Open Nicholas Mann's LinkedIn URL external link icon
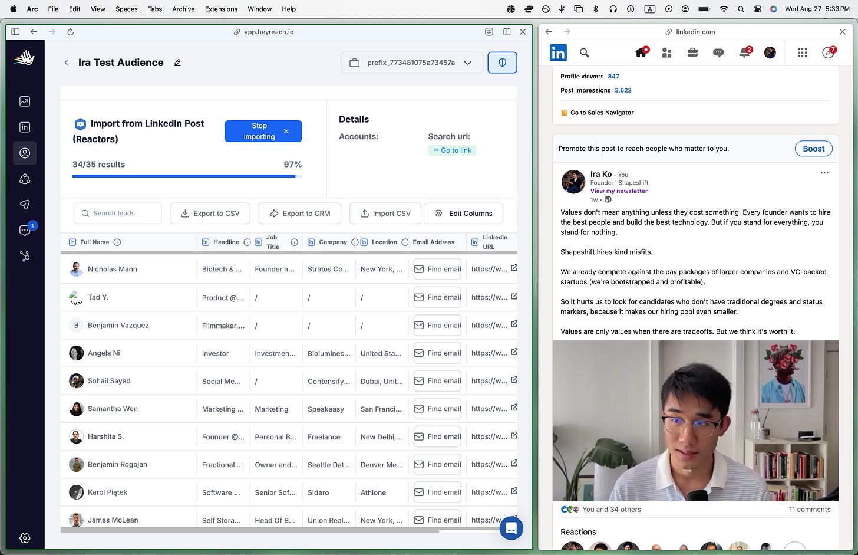Viewport: 858px width, 555px height. tap(514, 268)
